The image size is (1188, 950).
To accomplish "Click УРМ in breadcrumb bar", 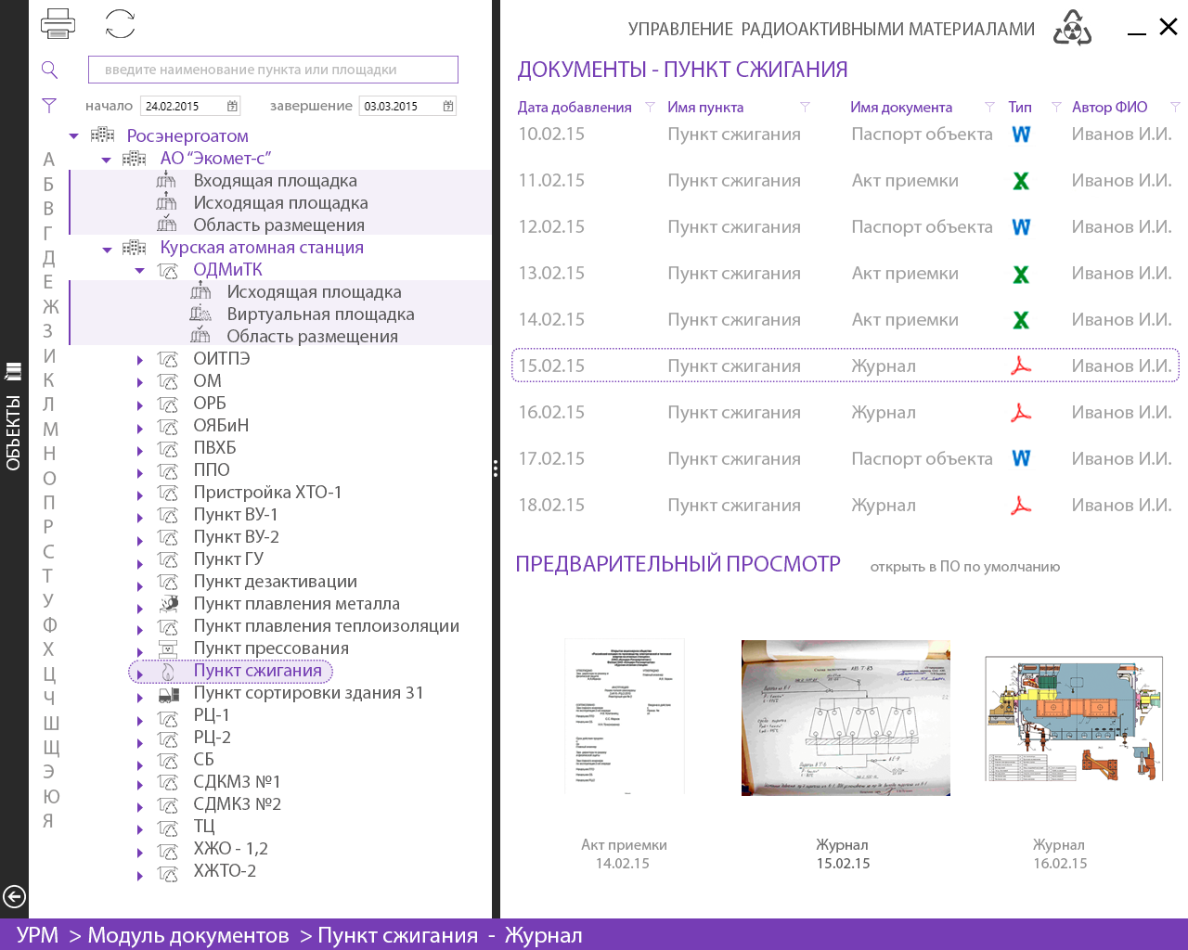I will tap(37, 935).
